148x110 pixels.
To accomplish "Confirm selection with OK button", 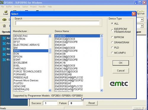I will pos(121,63).
